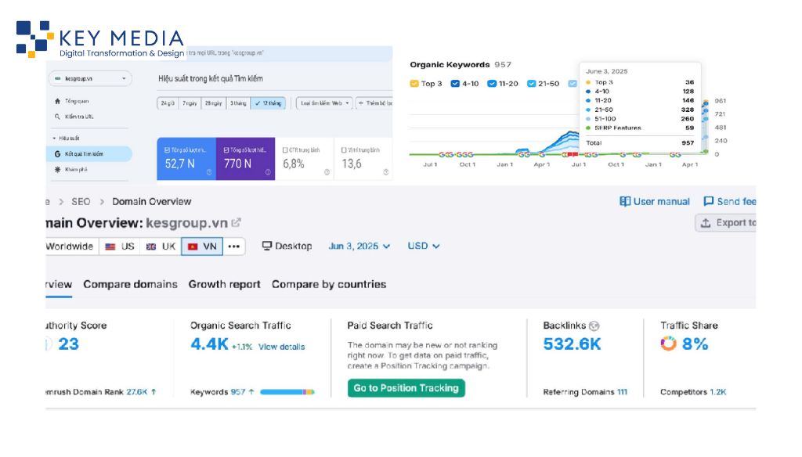Click the 4.4K organic traffic value
802x457 pixels.
point(209,344)
